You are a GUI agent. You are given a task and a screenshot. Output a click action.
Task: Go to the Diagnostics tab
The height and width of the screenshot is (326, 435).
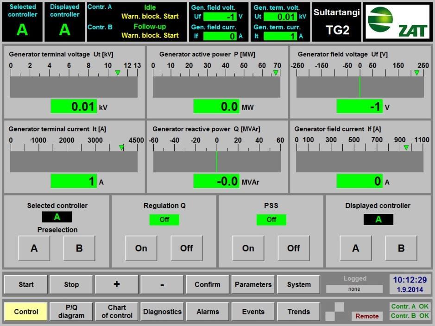(162, 312)
